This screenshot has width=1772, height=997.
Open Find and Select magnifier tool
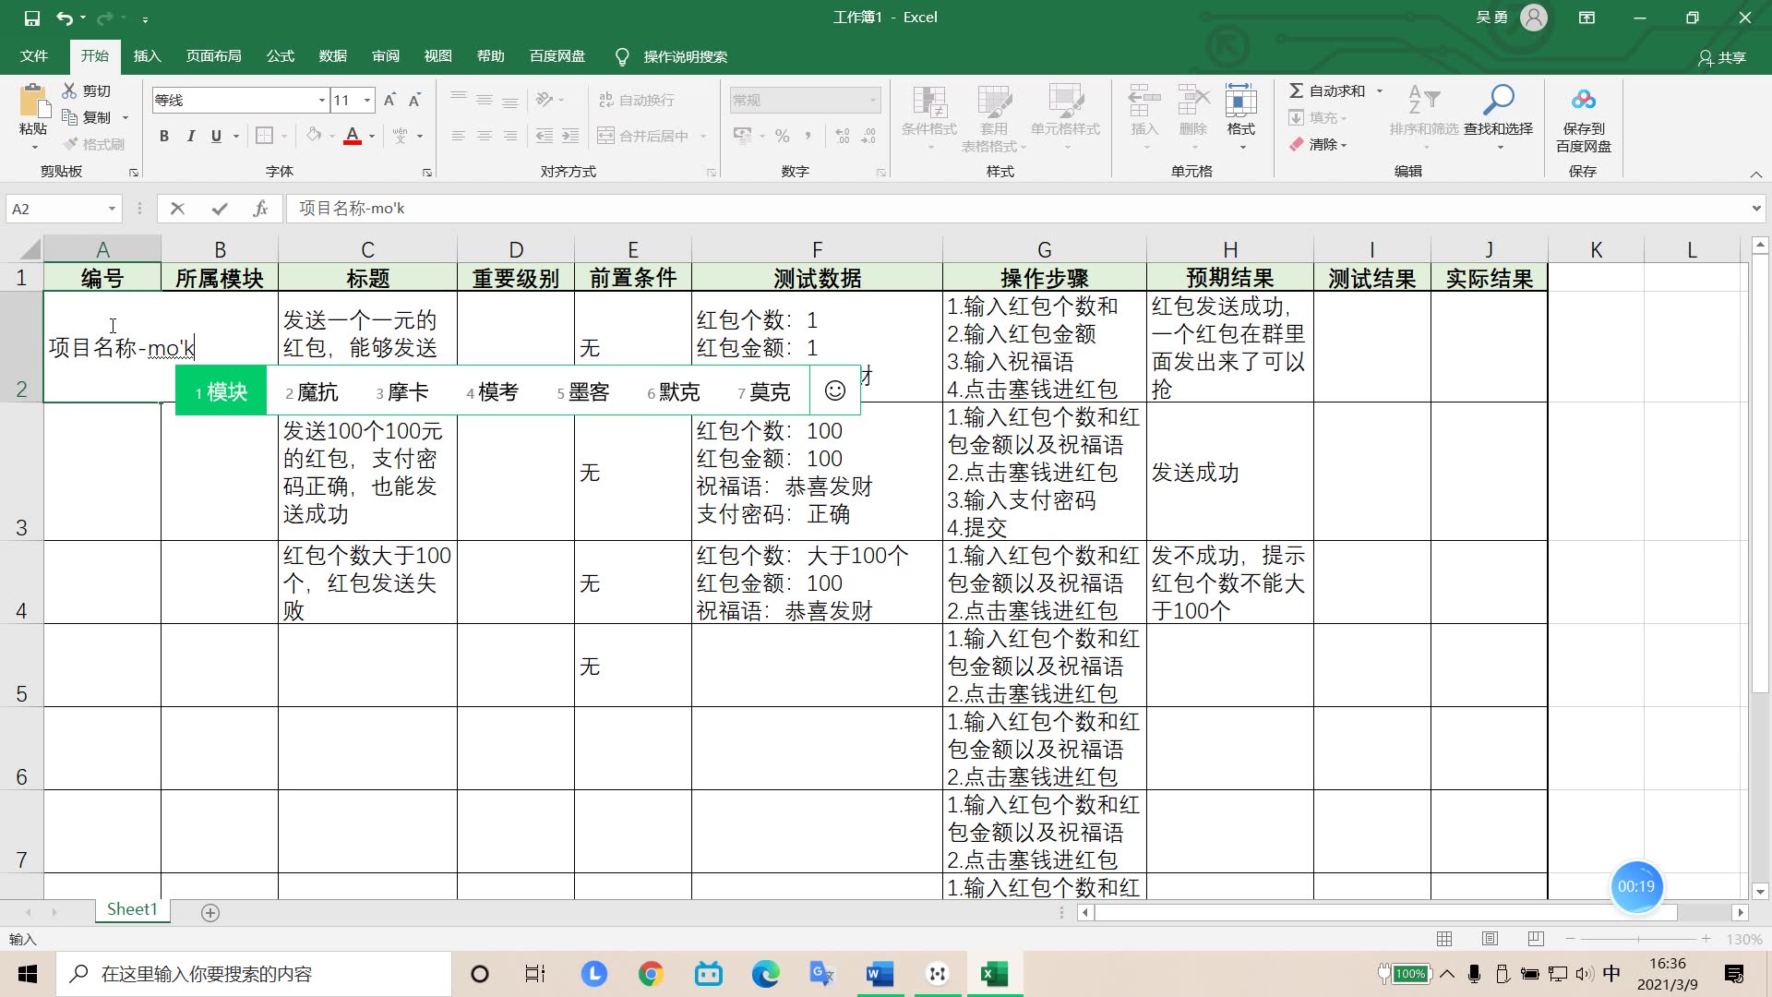coord(1498,100)
